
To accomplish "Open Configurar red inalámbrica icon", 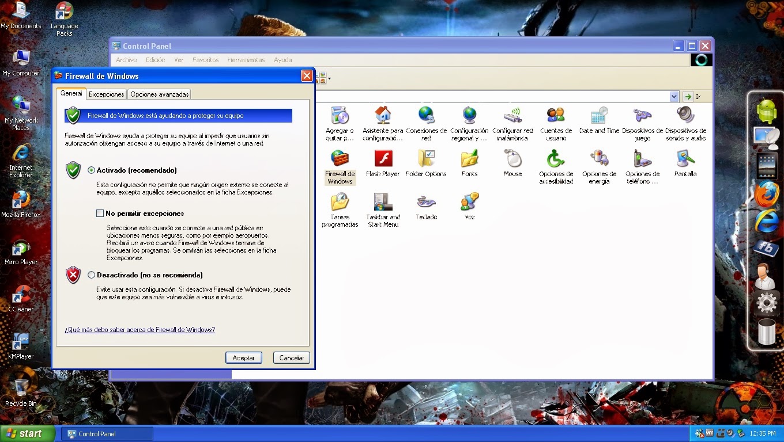I will (x=512, y=123).
